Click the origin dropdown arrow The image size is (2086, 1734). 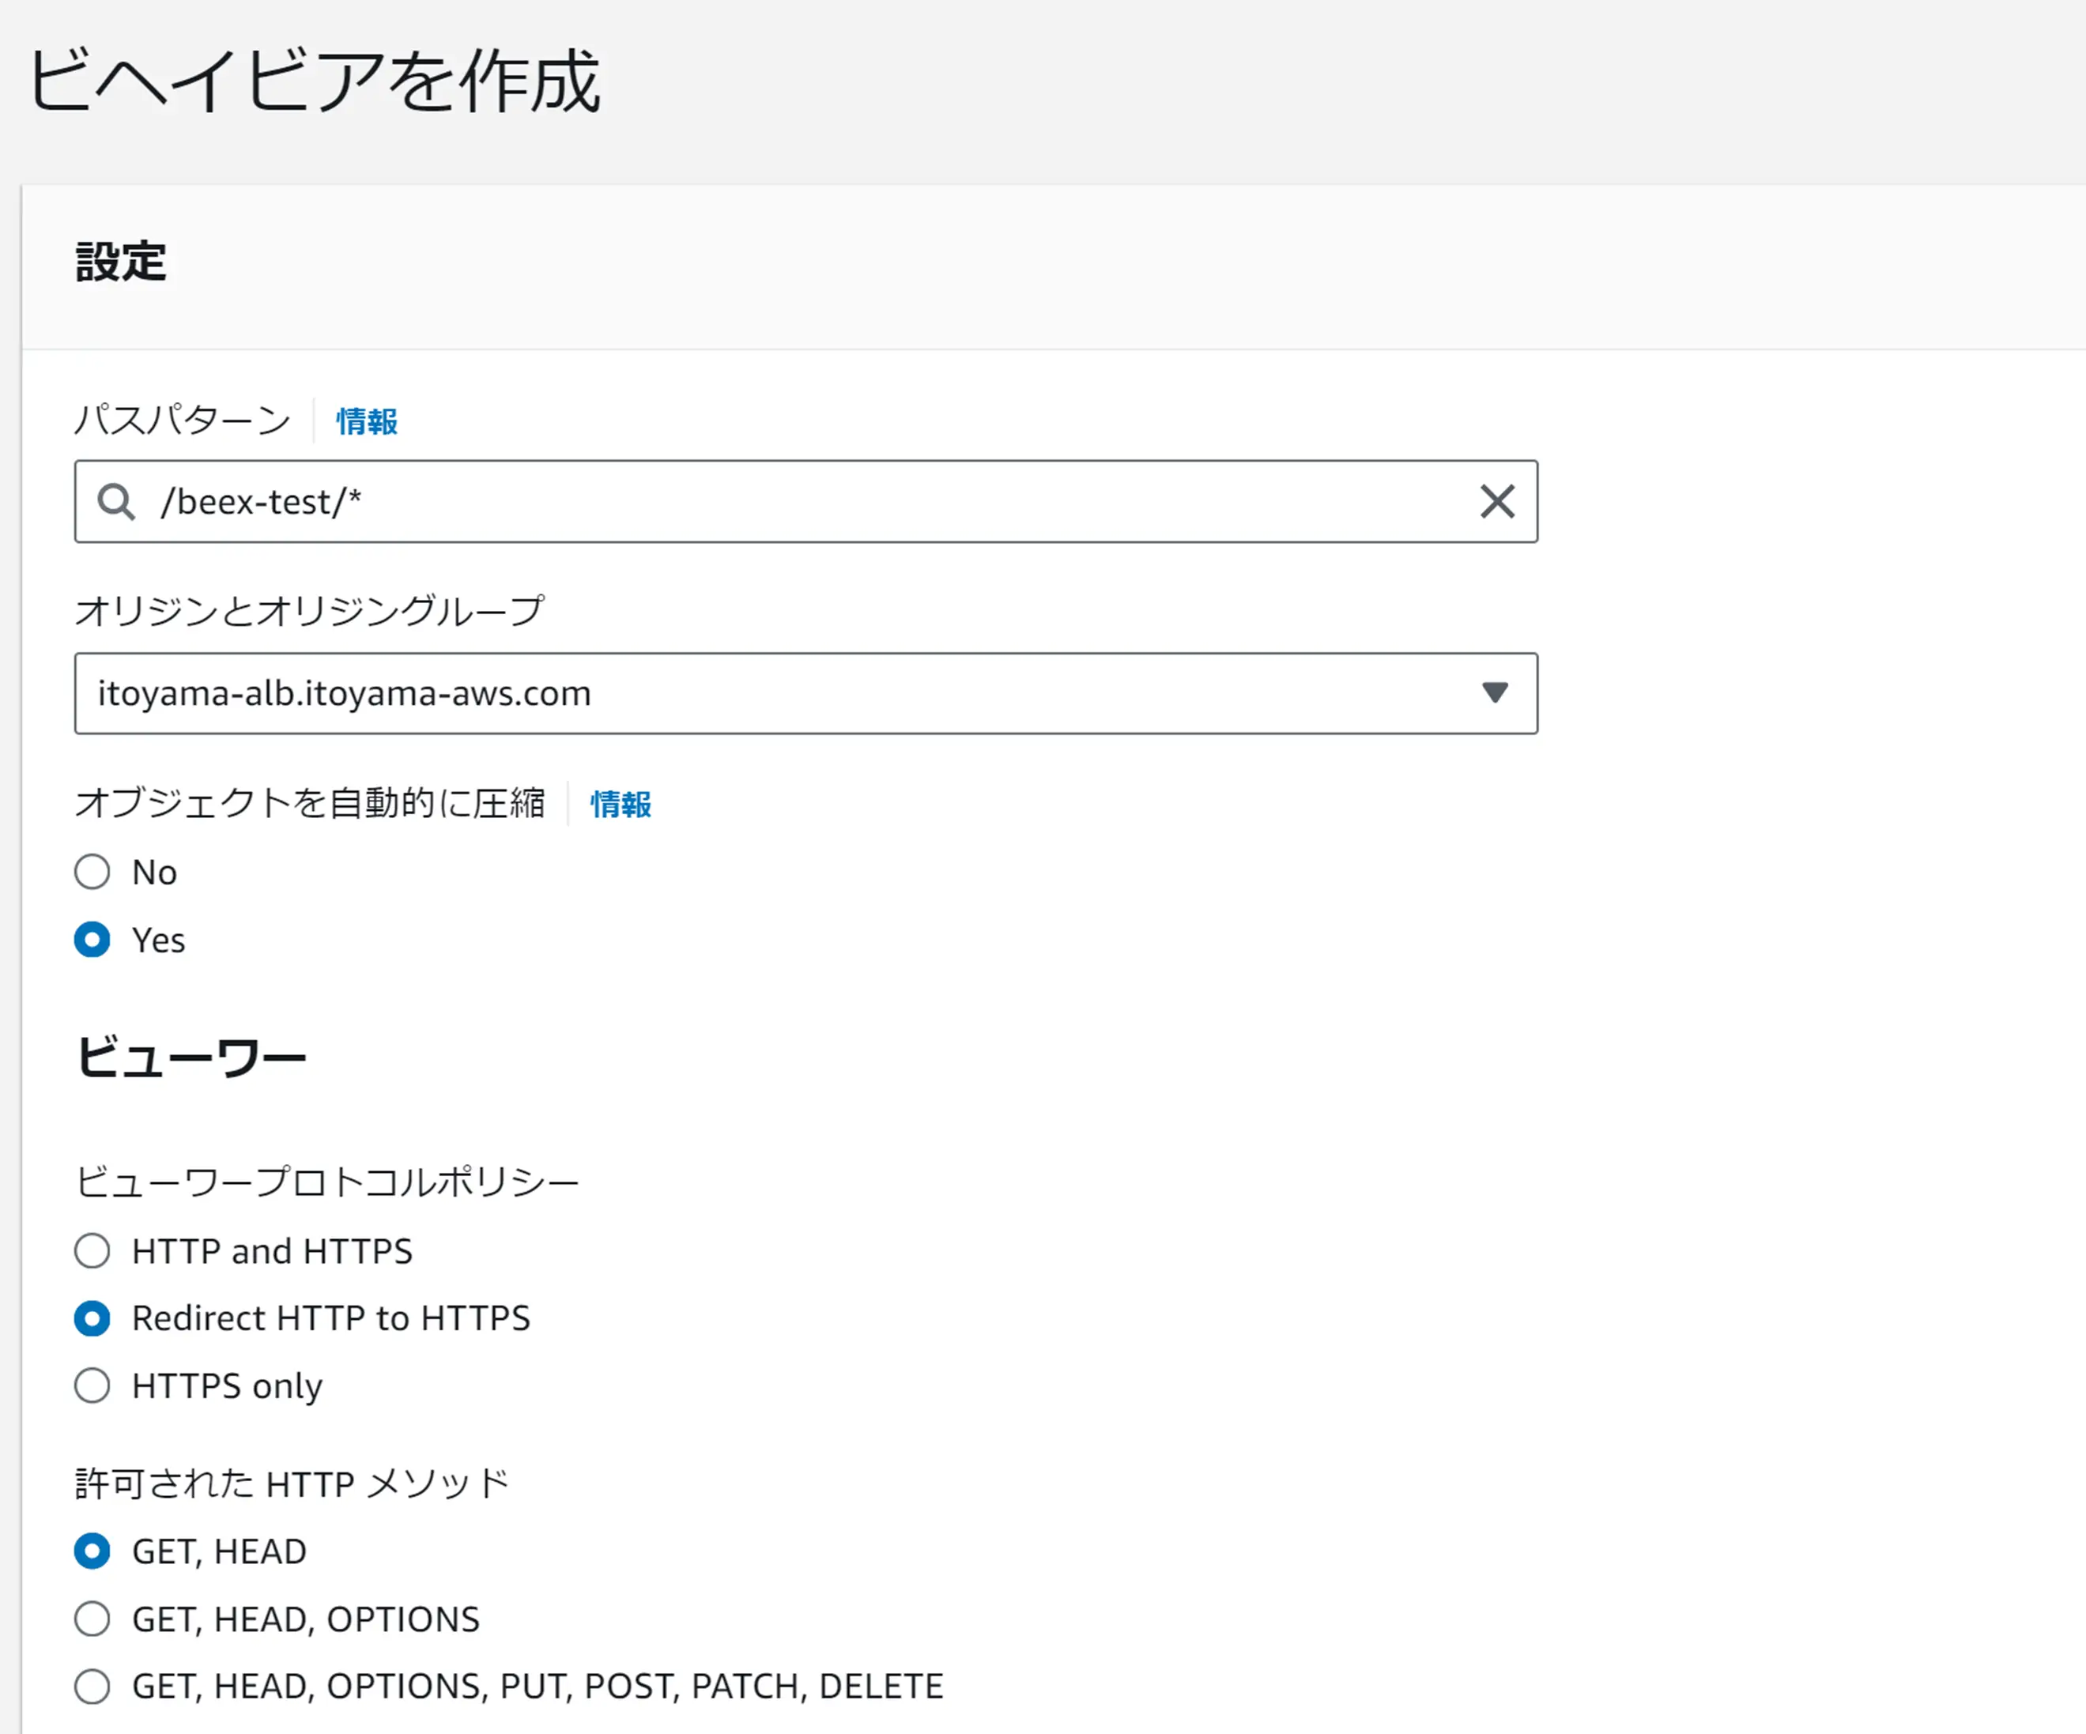point(1495,692)
